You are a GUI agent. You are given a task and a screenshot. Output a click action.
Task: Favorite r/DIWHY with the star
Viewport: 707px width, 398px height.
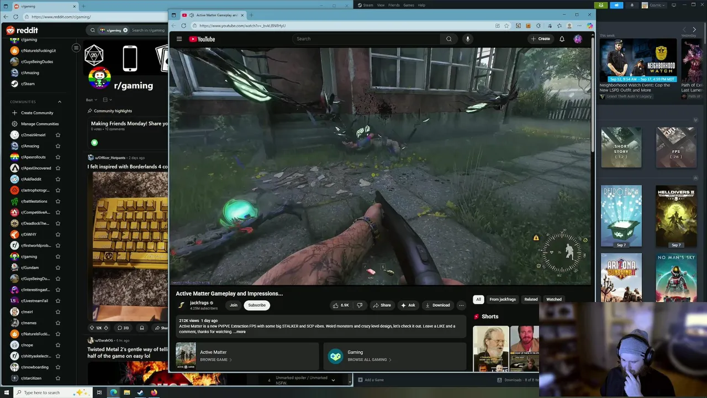click(58, 234)
